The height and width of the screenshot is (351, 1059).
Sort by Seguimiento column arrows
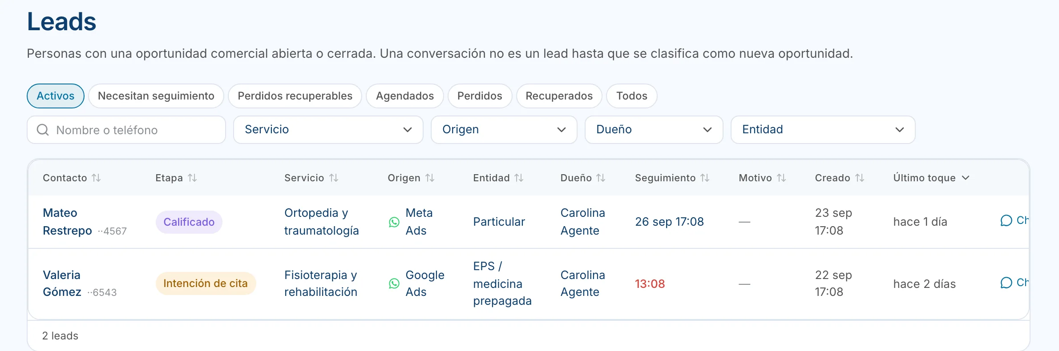coord(705,178)
